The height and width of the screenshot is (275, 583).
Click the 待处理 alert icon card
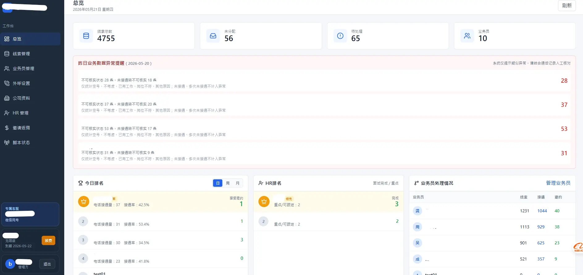coord(388,36)
